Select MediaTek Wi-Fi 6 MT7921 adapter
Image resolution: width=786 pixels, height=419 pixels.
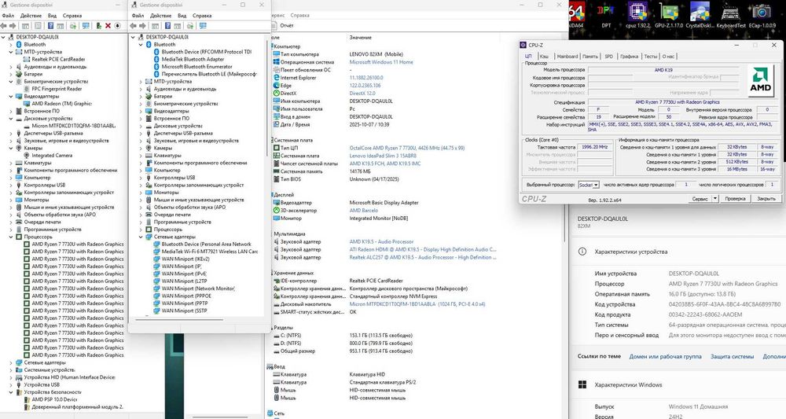point(210,252)
